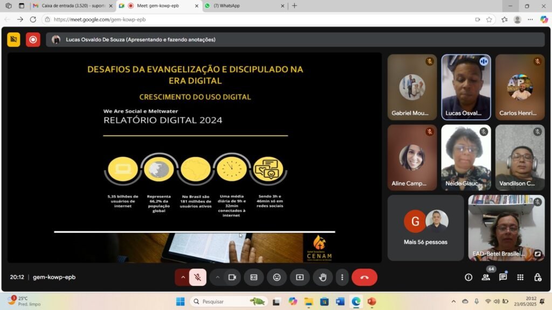
Task: Click the picture-in-picture icon on EAD-Betel tile
Action: tap(537, 253)
